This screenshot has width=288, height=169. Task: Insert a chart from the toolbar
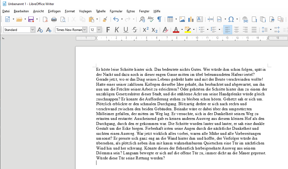click(191, 19)
